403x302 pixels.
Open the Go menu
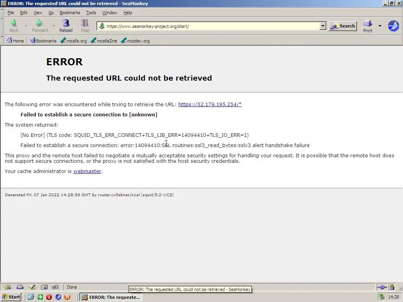(x=51, y=13)
